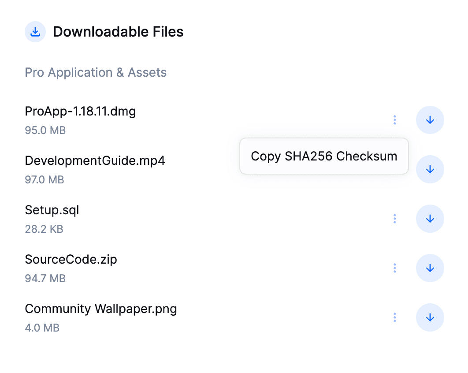
Task: Select Copy SHA256 Checksum from the menu
Action: [x=324, y=156]
